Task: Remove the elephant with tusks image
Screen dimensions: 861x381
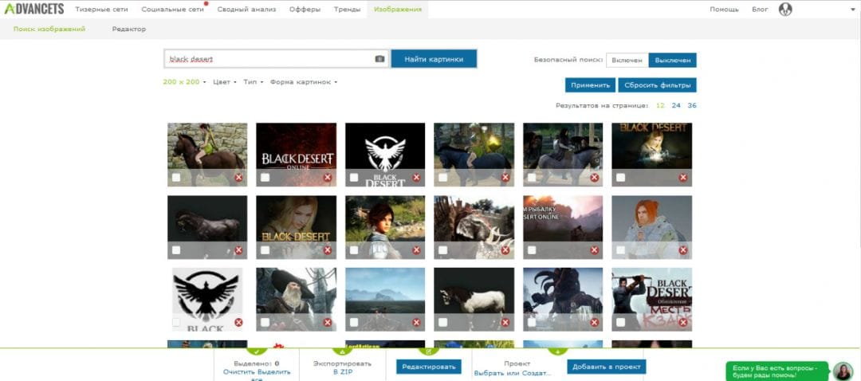Action: [x=505, y=249]
